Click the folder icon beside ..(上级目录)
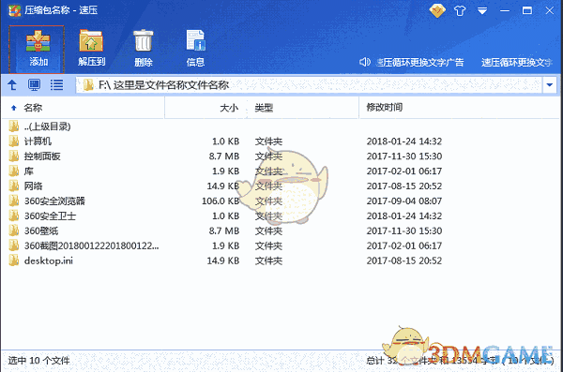 (14, 126)
